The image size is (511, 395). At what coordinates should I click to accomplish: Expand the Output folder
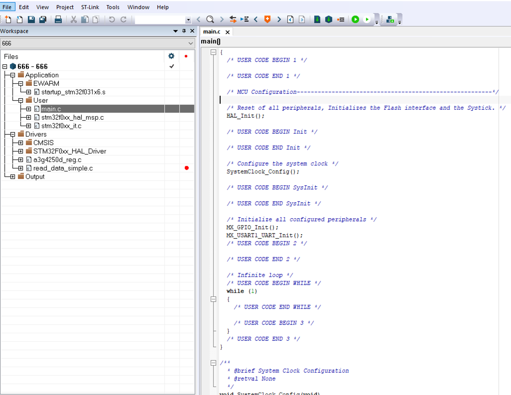13,177
